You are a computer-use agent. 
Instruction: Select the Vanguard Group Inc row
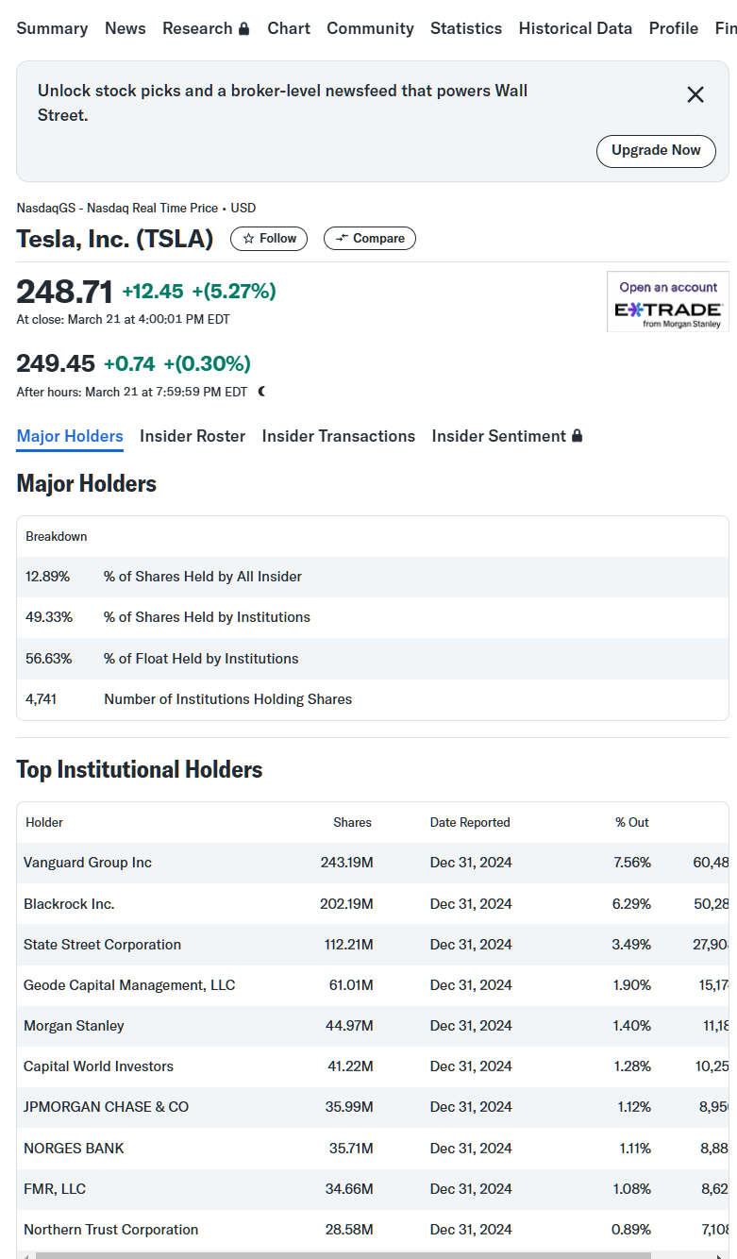point(373,863)
